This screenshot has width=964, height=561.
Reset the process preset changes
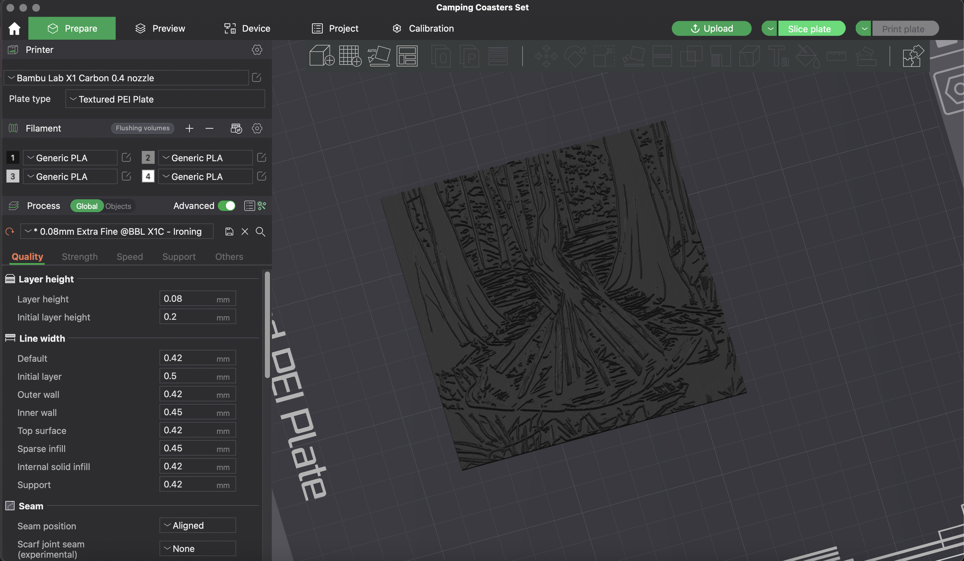click(x=10, y=231)
